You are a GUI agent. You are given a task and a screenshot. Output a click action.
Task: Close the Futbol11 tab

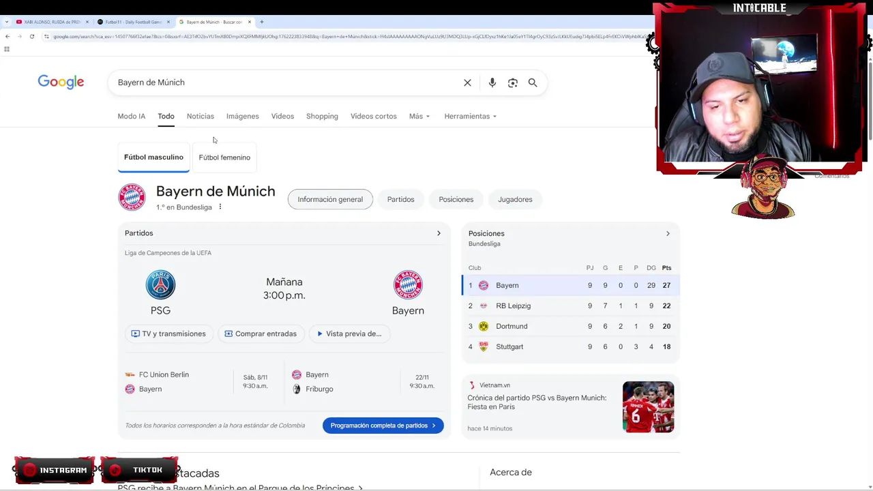coord(168,22)
